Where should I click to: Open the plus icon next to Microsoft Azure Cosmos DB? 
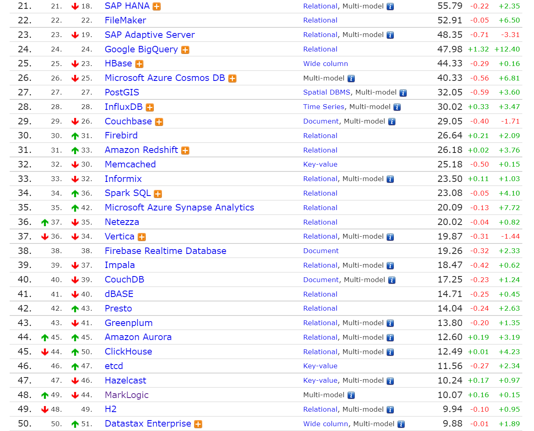click(x=232, y=78)
